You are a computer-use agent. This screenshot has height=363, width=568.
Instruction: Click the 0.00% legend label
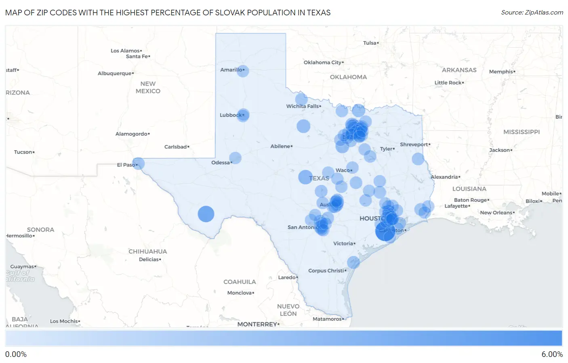tap(16, 355)
